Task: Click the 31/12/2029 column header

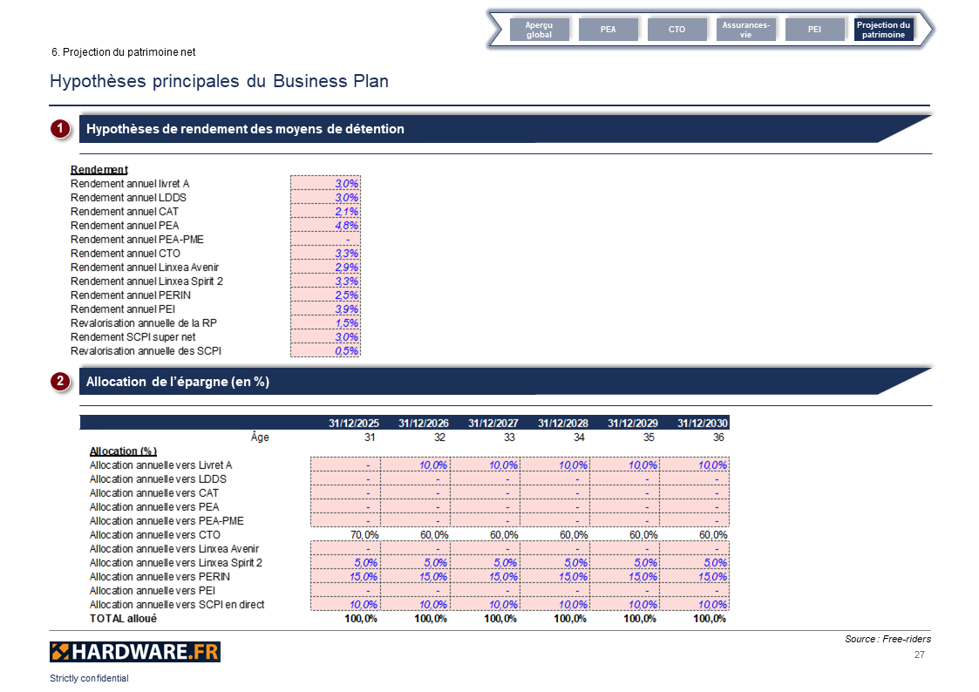Action: [x=633, y=423]
